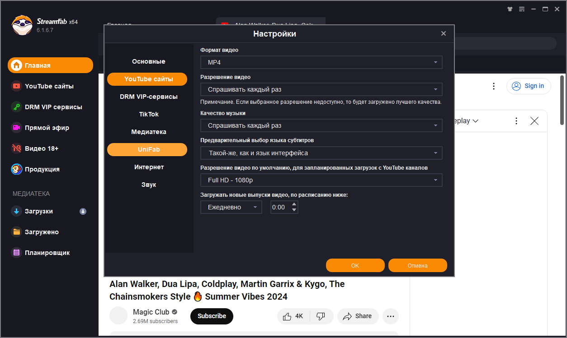
Task: Click the Планировщик scheduler icon
Action: (x=17, y=253)
